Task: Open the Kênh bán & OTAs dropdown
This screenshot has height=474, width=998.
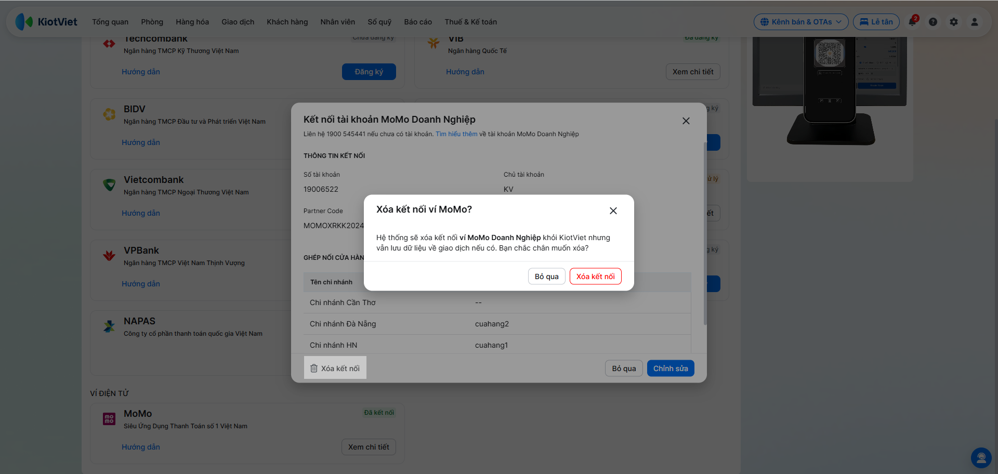Action: (x=801, y=22)
